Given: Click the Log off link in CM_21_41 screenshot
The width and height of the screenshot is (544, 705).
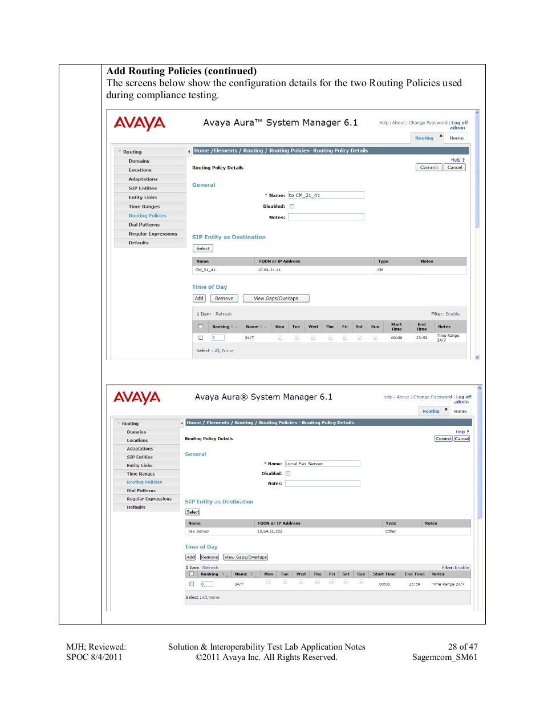Looking at the screenshot, I should (460, 123).
